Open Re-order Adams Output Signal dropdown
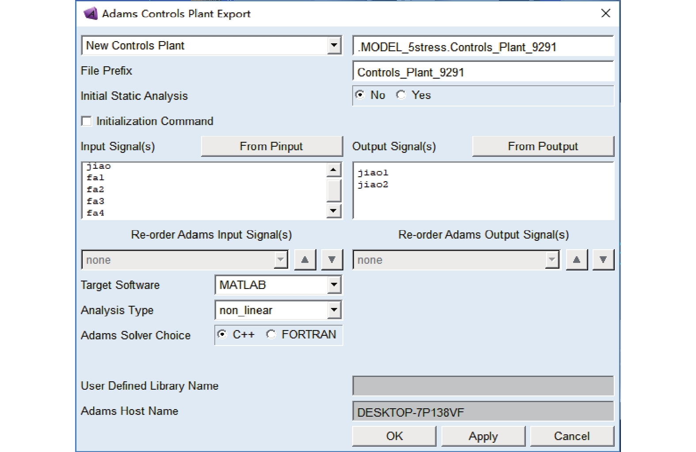Screen dimensions: 696x452 click(552, 260)
